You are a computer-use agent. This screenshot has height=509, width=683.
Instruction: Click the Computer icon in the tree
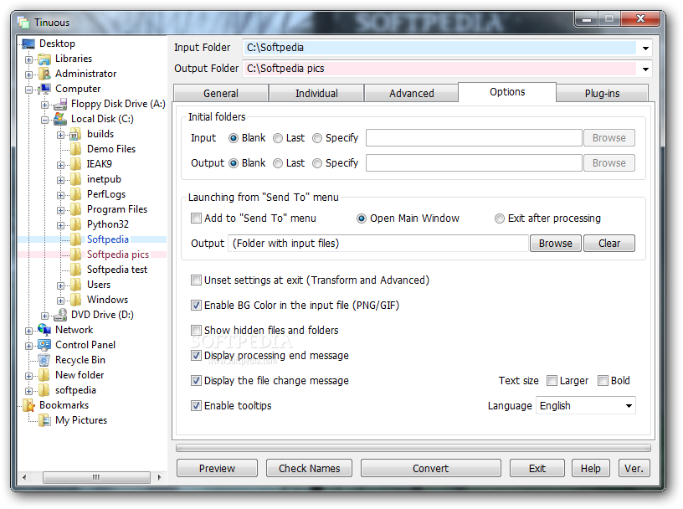click(44, 89)
